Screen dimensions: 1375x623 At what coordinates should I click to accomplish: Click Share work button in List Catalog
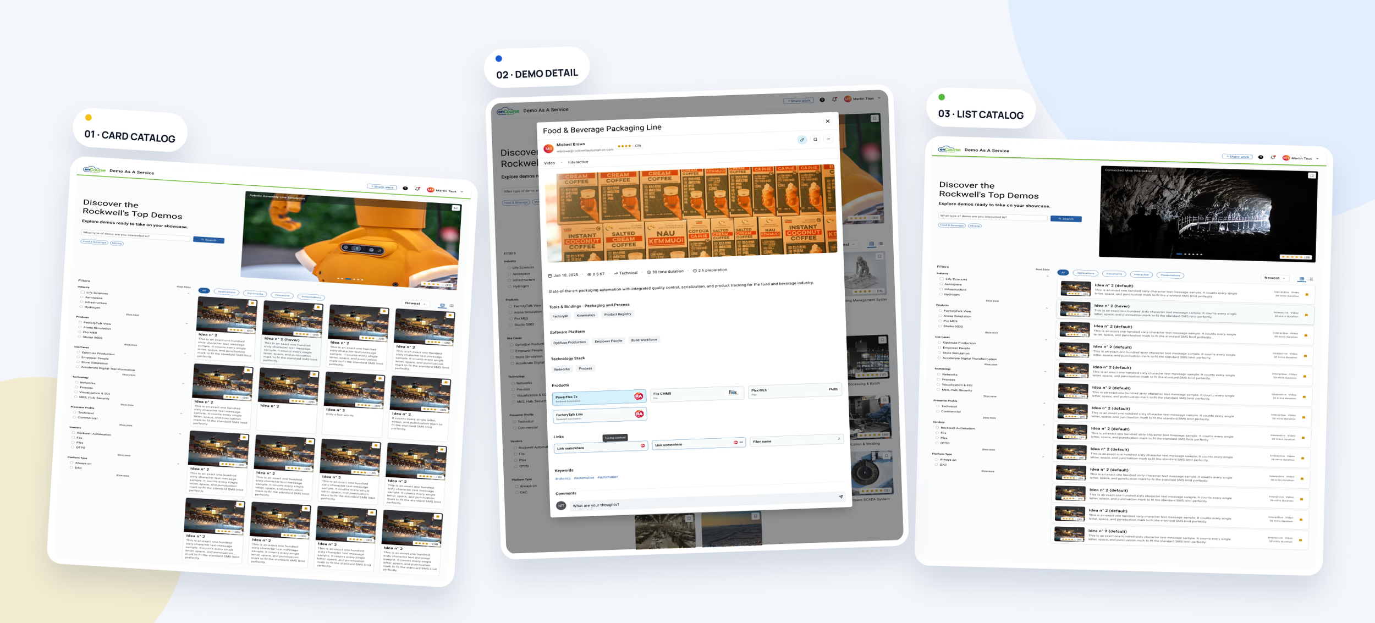tap(1237, 157)
